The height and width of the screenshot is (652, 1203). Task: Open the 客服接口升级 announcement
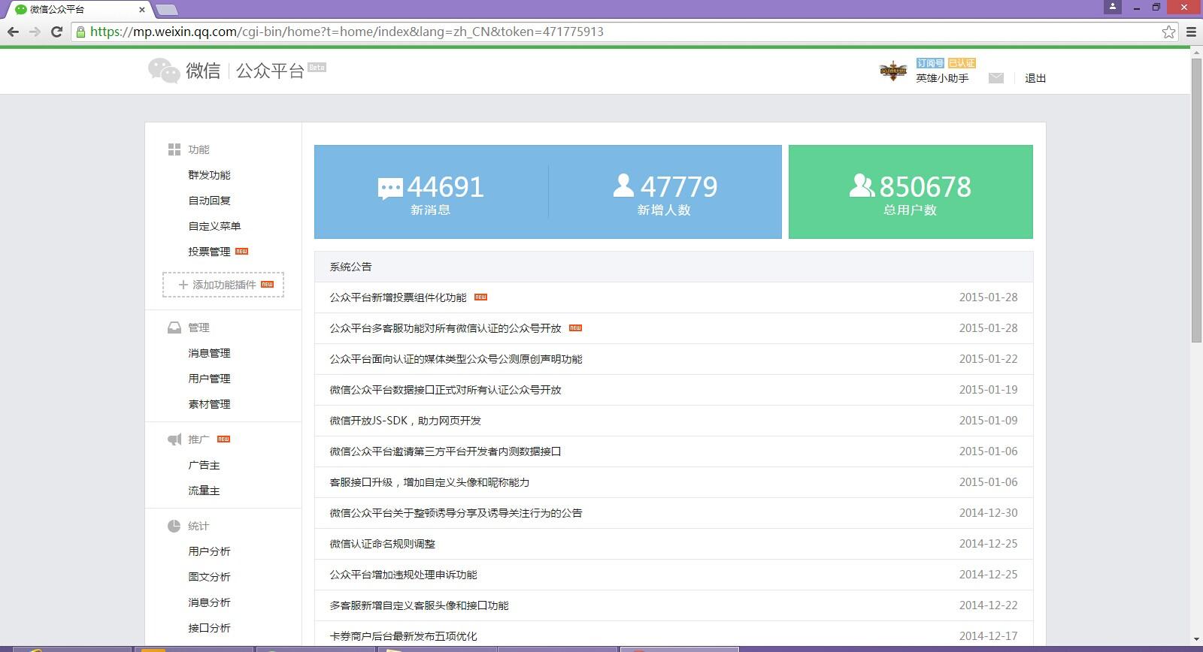click(x=429, y=482)
